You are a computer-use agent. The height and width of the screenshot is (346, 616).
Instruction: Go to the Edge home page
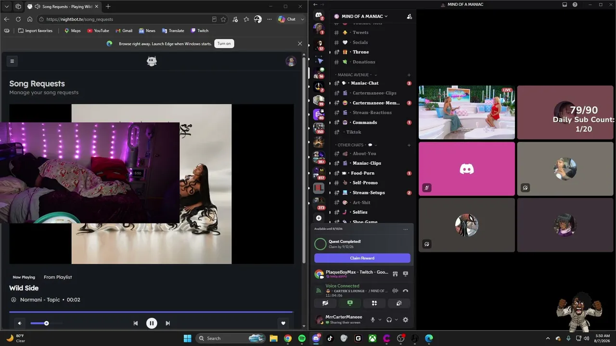tap(30, 19)
